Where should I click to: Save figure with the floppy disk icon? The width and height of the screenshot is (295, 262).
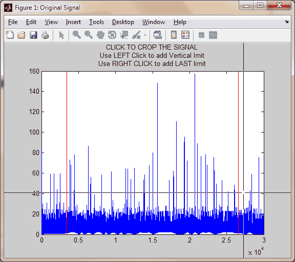point(33,35)
